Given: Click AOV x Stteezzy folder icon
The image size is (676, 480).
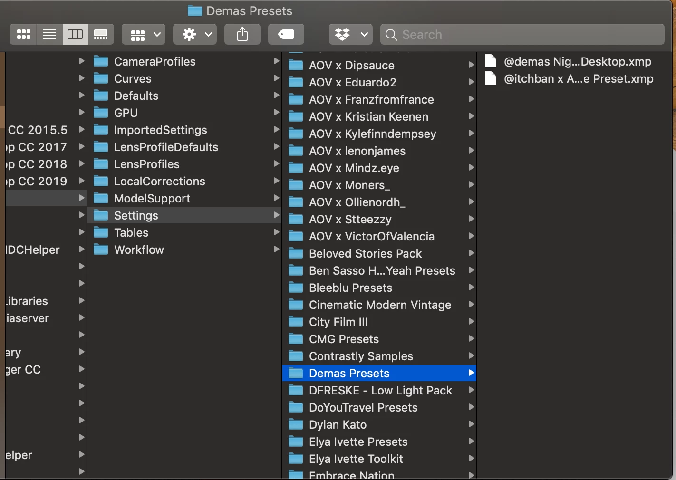Looking at the screenshot, I should [296, 219].
